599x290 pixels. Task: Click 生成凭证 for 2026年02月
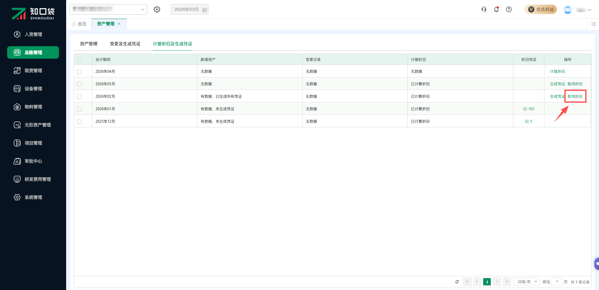coord(558,96)
